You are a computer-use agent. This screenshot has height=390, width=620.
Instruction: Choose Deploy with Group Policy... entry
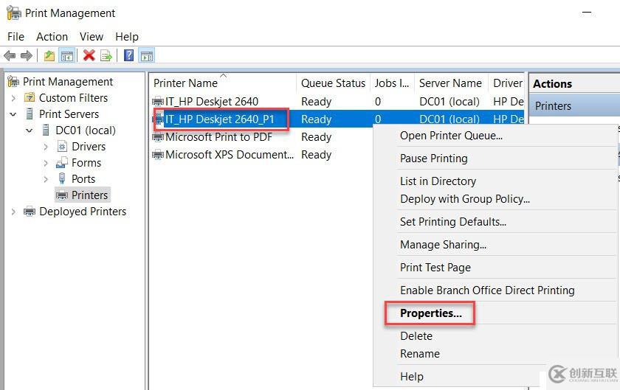click(465, 199)
